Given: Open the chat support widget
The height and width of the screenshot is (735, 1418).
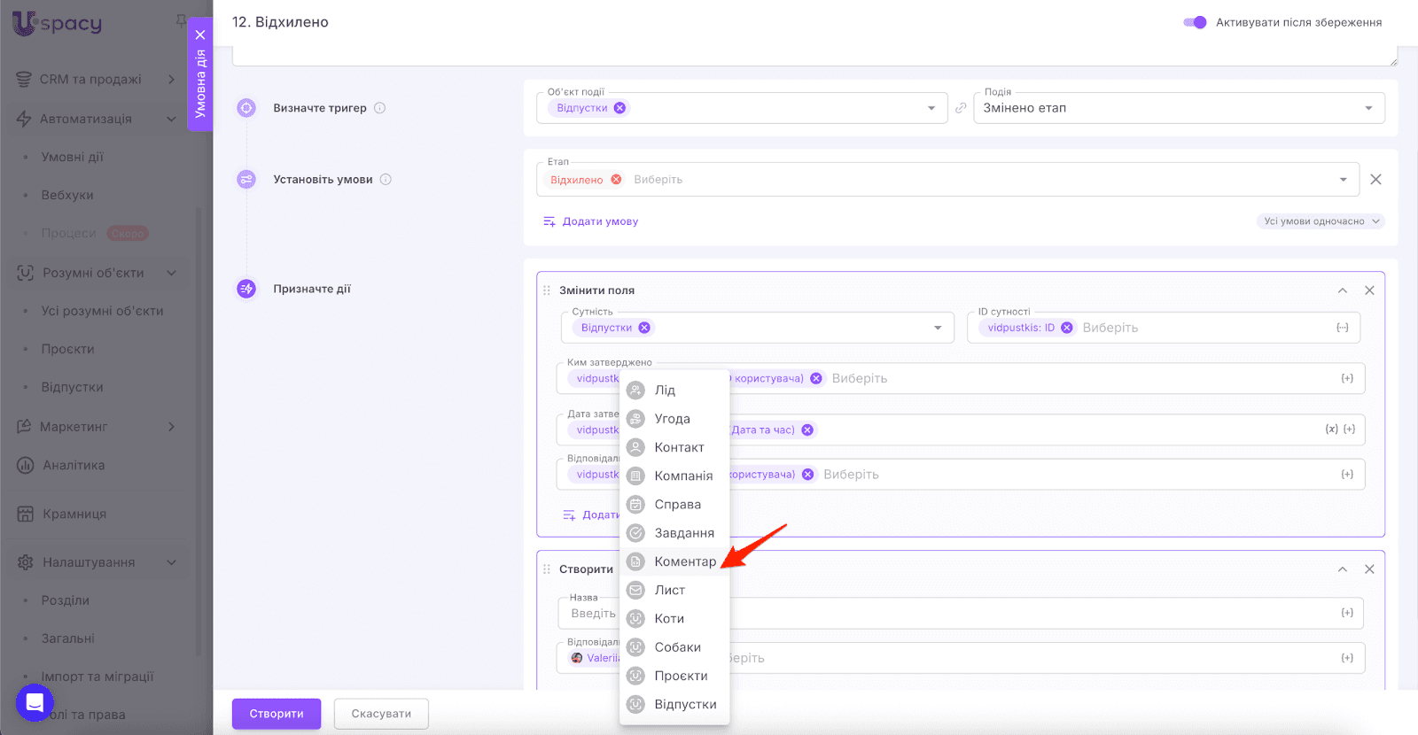Looking at the screenshot, I should point(35,703).
